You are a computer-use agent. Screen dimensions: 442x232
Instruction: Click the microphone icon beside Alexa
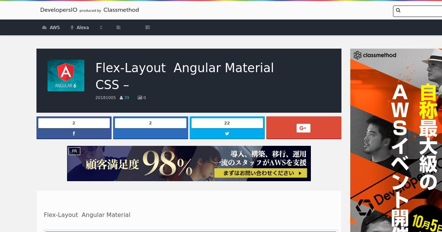72,27
